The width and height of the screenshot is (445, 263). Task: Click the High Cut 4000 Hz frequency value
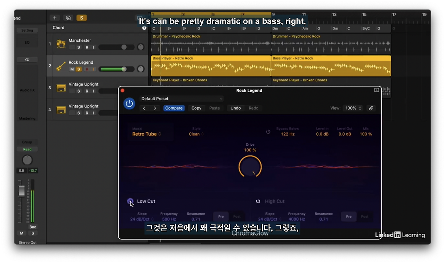point(297,219)
